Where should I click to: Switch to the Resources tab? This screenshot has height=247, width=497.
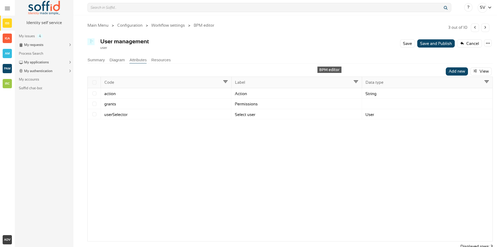coord(161,60)
